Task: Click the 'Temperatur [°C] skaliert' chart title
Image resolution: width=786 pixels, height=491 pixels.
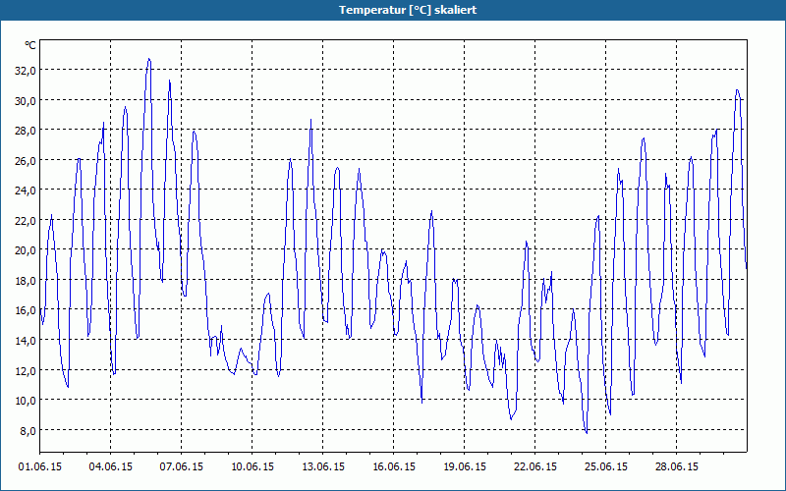Action: click(408, 10)
